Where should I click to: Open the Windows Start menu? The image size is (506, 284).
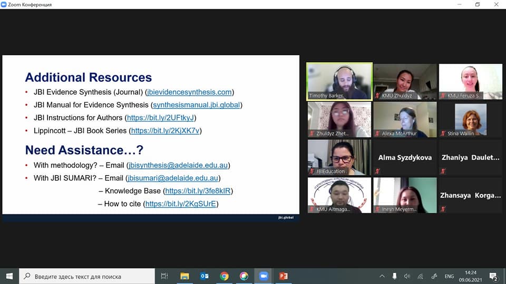point(9,276)
